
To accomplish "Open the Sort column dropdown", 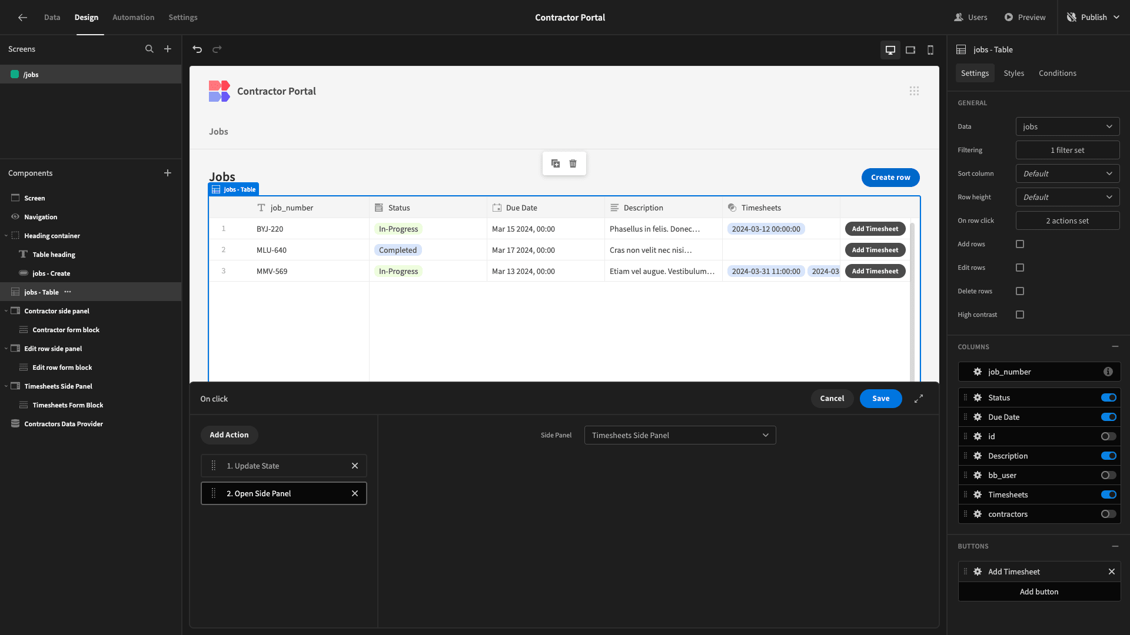I will 1068,173.
